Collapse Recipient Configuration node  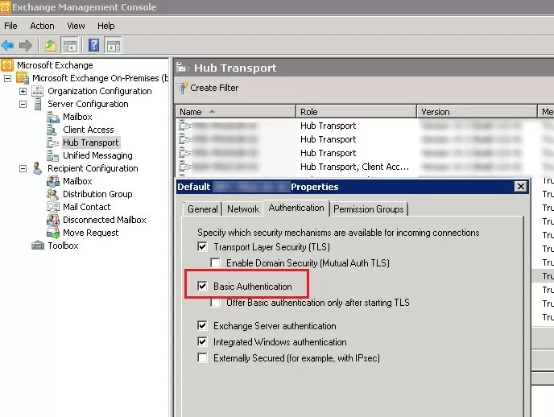(x=23, y=169)
